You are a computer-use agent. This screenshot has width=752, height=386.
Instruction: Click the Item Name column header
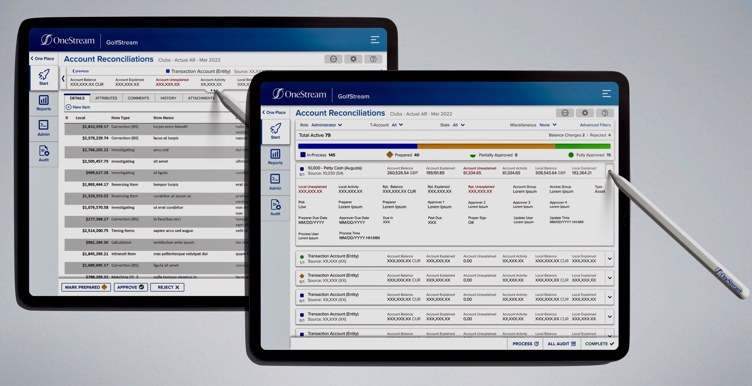163,118
